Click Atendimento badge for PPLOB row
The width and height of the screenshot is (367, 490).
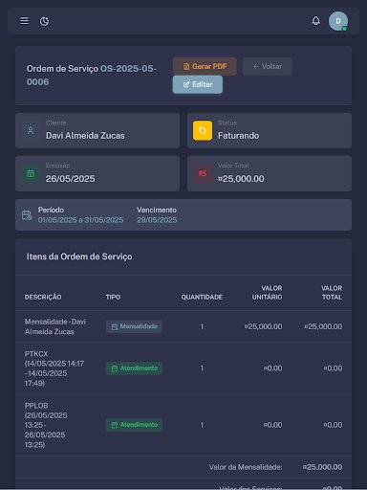pos(134,425)
